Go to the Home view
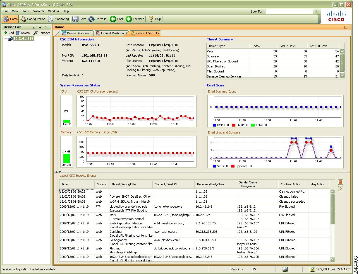Image resolution: width=359 pixels, height=274 pixels. (x=10, y=19)
